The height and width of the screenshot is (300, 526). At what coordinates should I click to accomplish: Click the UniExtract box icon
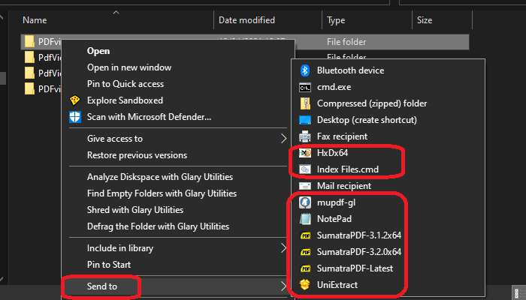304,285
